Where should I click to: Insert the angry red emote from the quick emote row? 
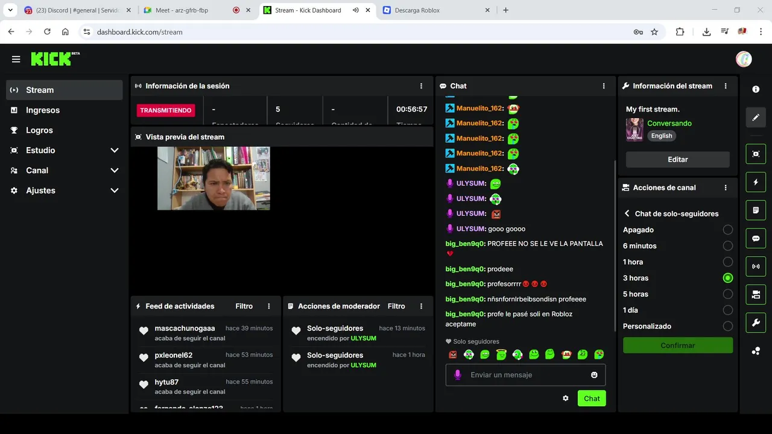click(x=453, y=354)
